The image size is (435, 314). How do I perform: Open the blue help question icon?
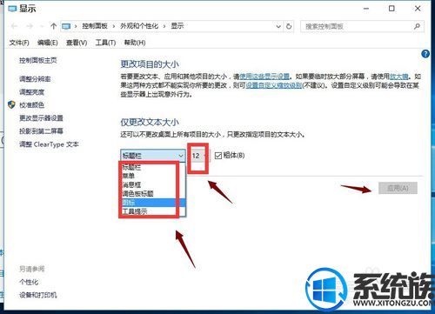[x=425, y=54]
